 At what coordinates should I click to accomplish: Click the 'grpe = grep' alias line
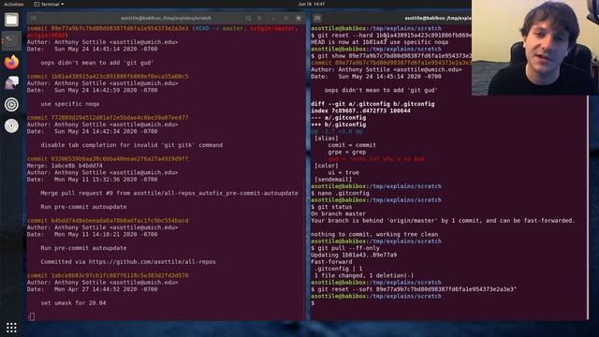coord(346,152)
